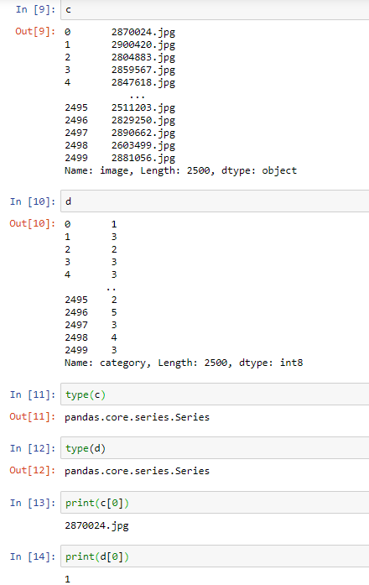Viewport: 369px width, 585px height.
Task: Click the value 2900420.jpg
Action: click(143, 44)
